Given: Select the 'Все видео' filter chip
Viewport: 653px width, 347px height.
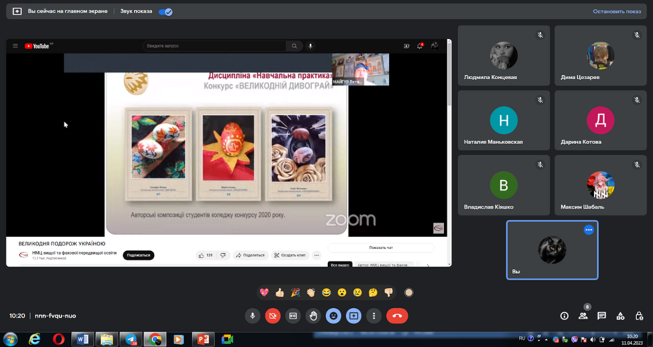Looking at the screenshot, I should (x=340, y=264).
